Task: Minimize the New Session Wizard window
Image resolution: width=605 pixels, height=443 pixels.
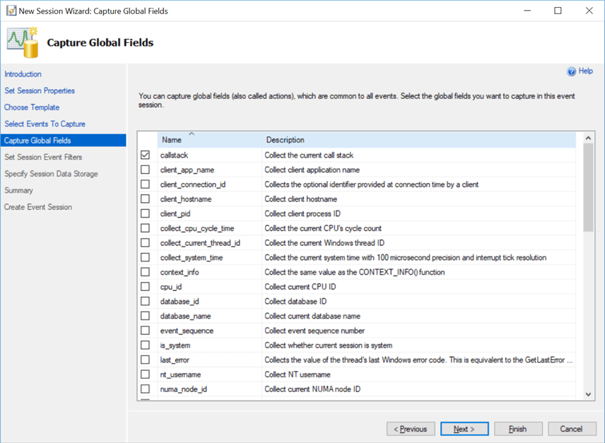Action: [x=527, y=11]
